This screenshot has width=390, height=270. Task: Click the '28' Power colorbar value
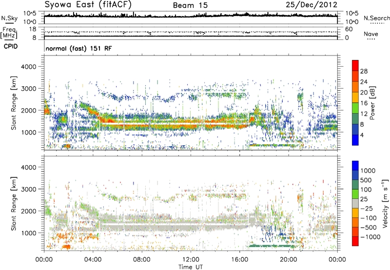tap(364, 71)
